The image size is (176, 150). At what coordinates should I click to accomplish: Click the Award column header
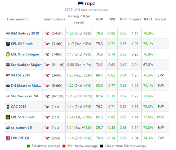click(x=161, y=19)
